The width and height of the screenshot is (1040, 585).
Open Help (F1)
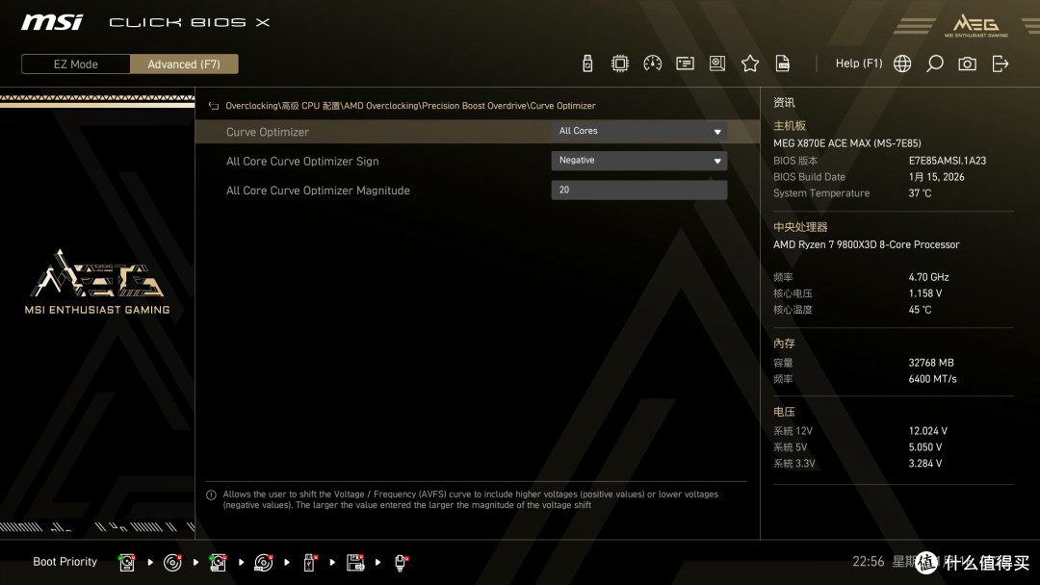(x=859, y=64)
